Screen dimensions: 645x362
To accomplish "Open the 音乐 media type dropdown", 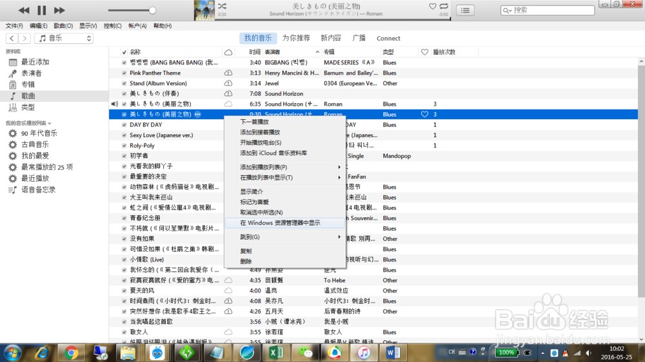I will tap(64, 38).
